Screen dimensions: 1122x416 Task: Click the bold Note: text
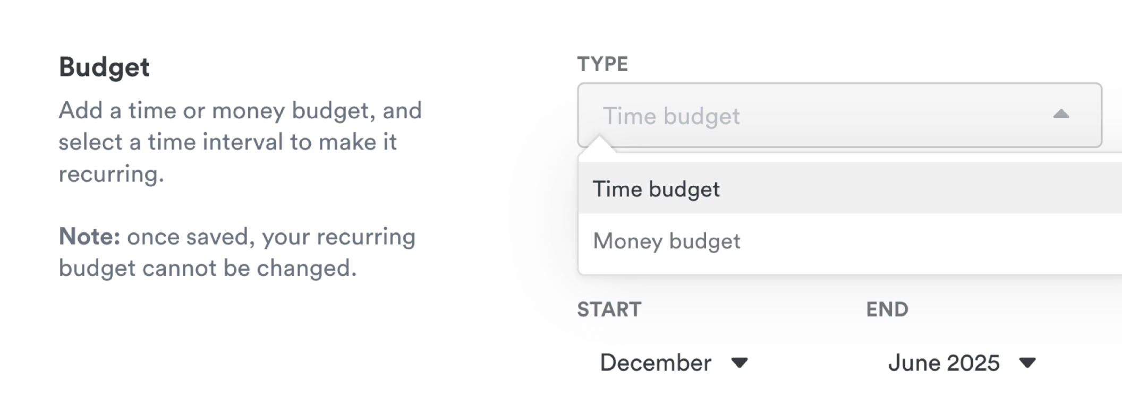coord(89,237)
